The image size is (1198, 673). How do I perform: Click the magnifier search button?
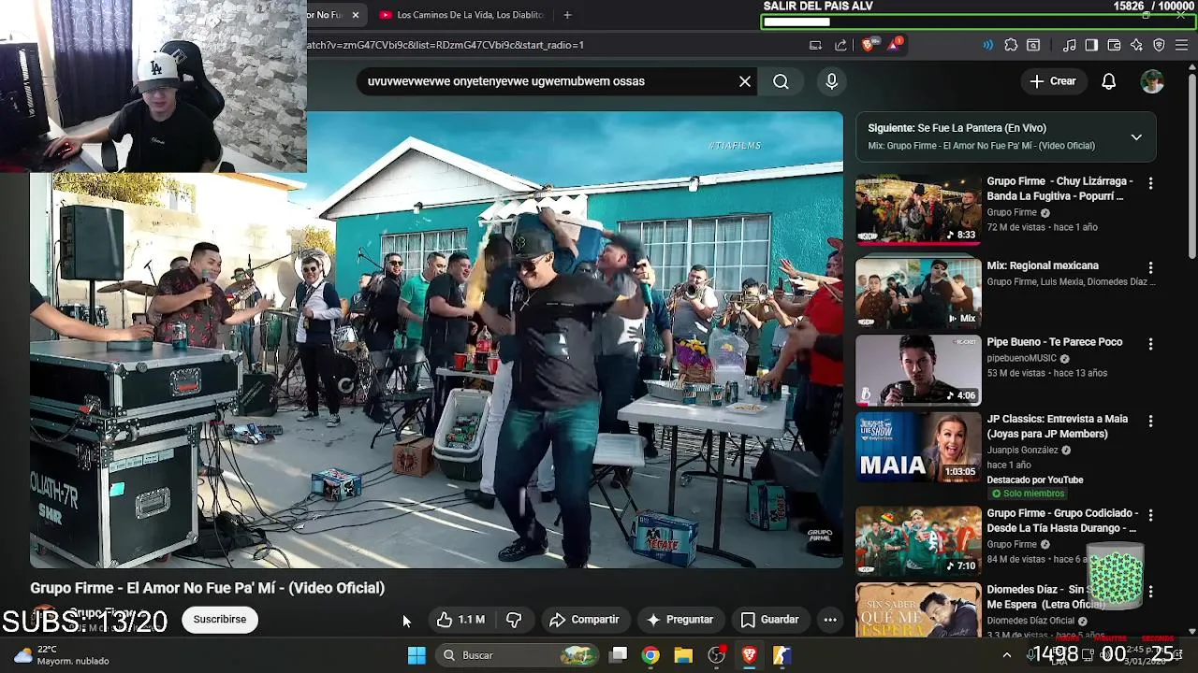coord(781,81)
